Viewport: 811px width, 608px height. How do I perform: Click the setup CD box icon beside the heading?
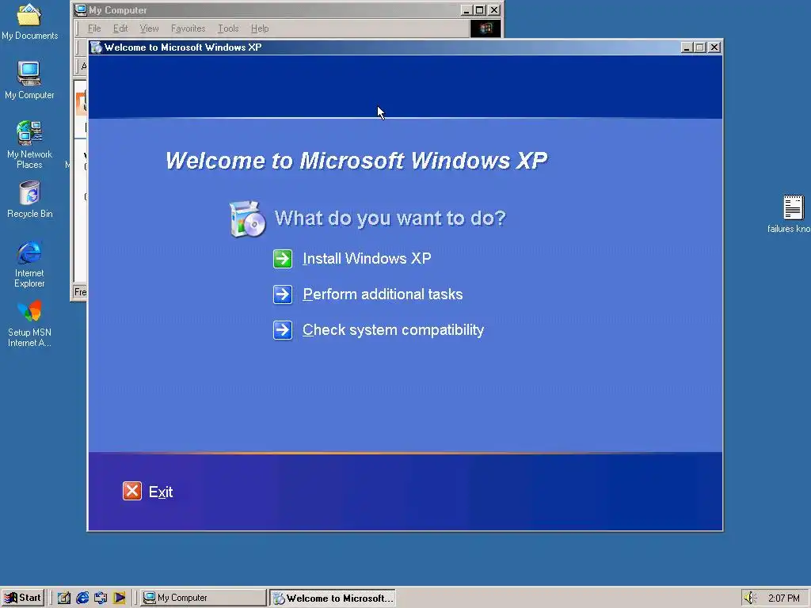coord(247,219)
